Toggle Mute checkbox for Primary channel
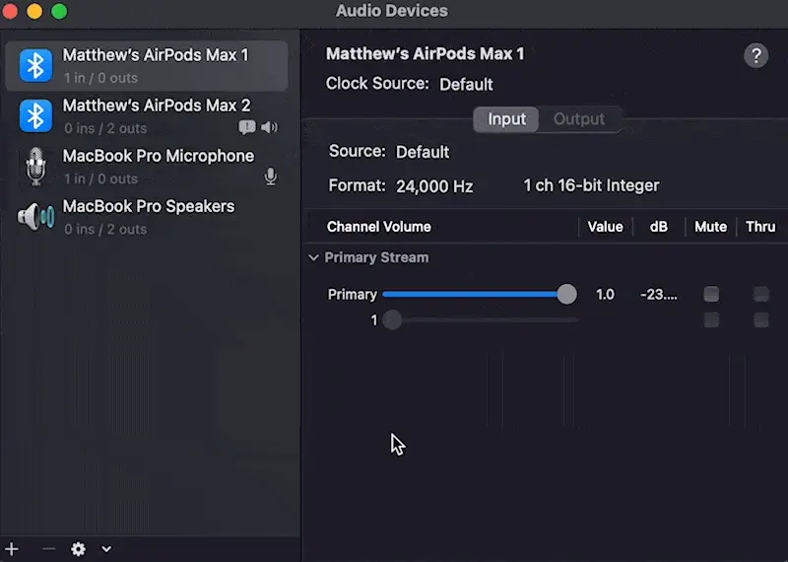Viewport: 788px width, 562px height. [710, 294]
